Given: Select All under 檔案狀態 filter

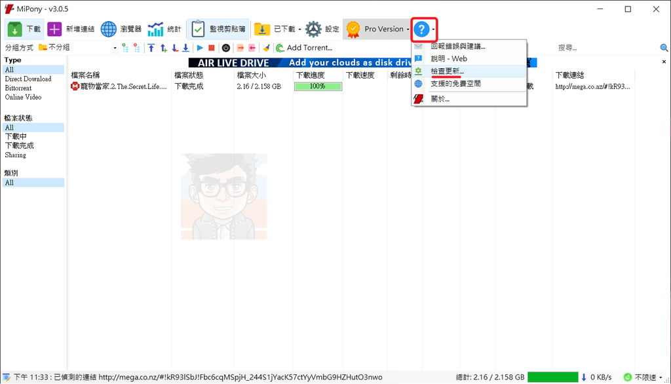Looking at the screenshot, I should point(33,127).
